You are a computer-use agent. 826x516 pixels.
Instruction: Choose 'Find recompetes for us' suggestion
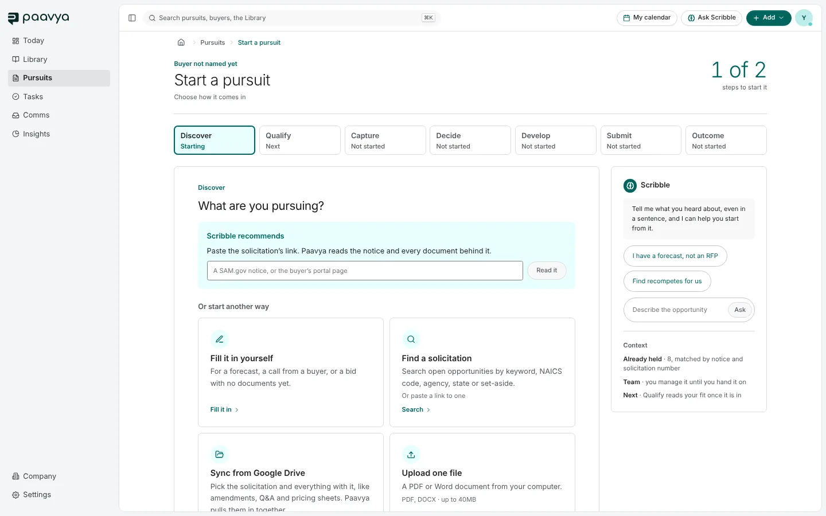point(667,282)
